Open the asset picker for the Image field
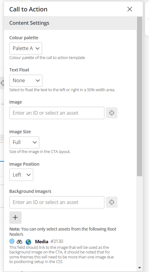 click(x=112, y=113)
